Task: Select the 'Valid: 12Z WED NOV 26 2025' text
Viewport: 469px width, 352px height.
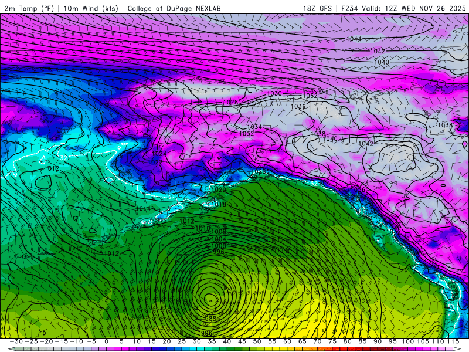Action: (x=414, y=8)
